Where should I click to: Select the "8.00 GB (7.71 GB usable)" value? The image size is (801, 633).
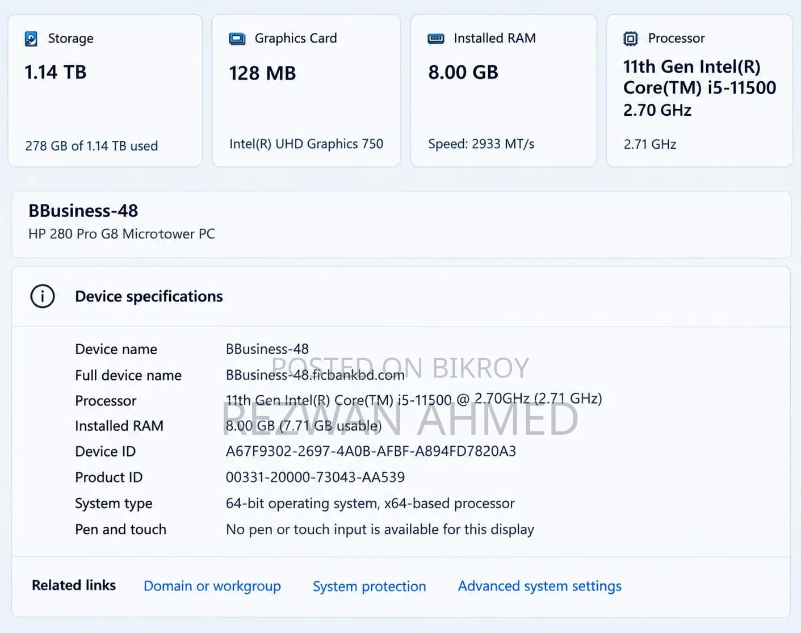[304, 426]
